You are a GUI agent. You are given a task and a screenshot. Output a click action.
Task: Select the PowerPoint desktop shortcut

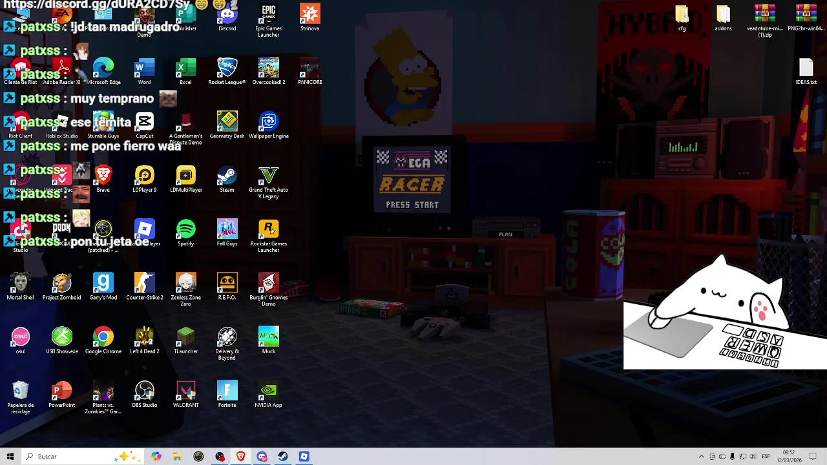(x=61, y=395)
